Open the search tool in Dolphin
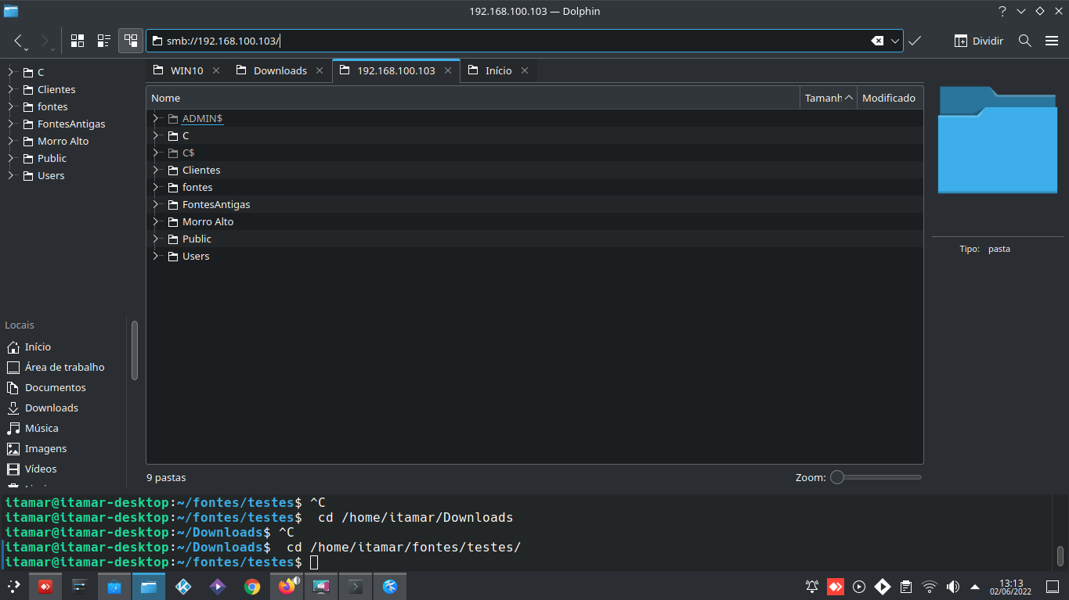This screenshot has width=1069, height=600. tap(1024, 41)
